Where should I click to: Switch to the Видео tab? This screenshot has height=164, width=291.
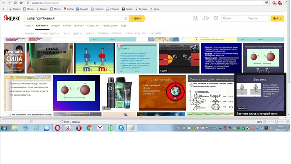(x=56, y=26)
